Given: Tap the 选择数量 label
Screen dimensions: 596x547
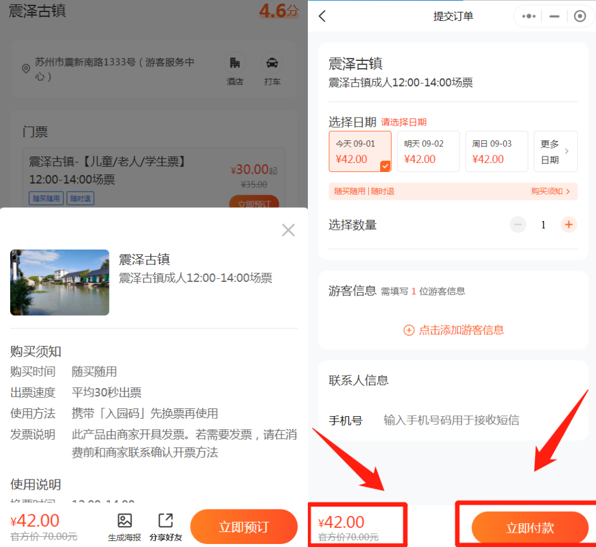Looking at the screenshot, I should tap(352, 225).
